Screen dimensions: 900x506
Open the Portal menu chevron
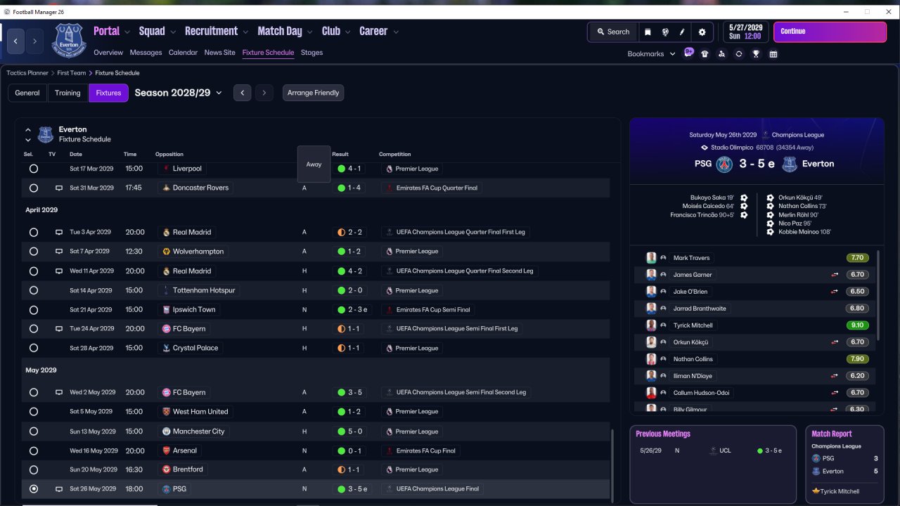(127, 32)
